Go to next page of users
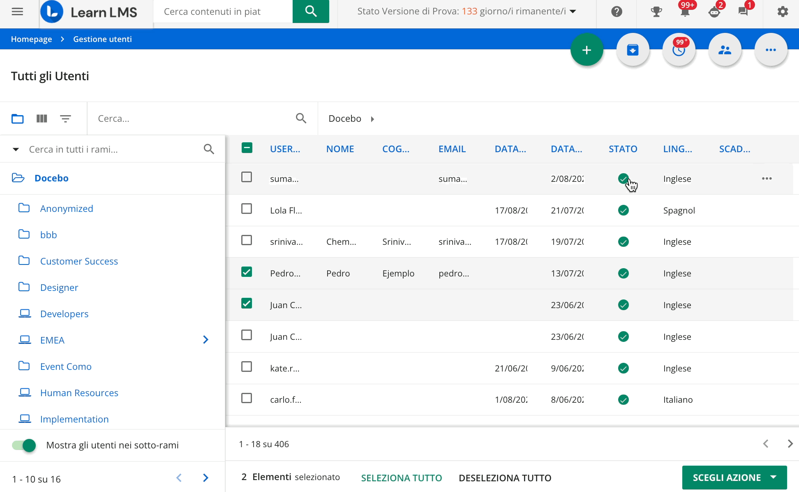 790,443
